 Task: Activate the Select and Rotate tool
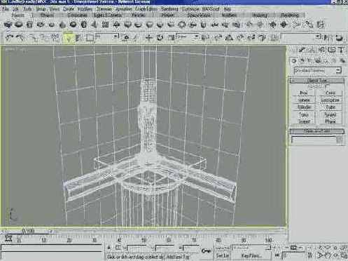coord(160,37)
